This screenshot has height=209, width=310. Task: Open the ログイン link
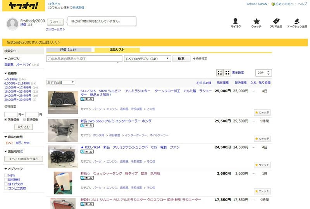click(54, 4)
